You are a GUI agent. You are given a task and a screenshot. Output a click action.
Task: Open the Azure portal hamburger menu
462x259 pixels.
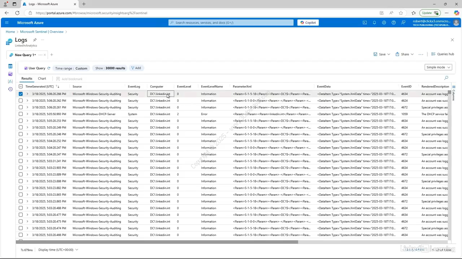tap(6, 22)
